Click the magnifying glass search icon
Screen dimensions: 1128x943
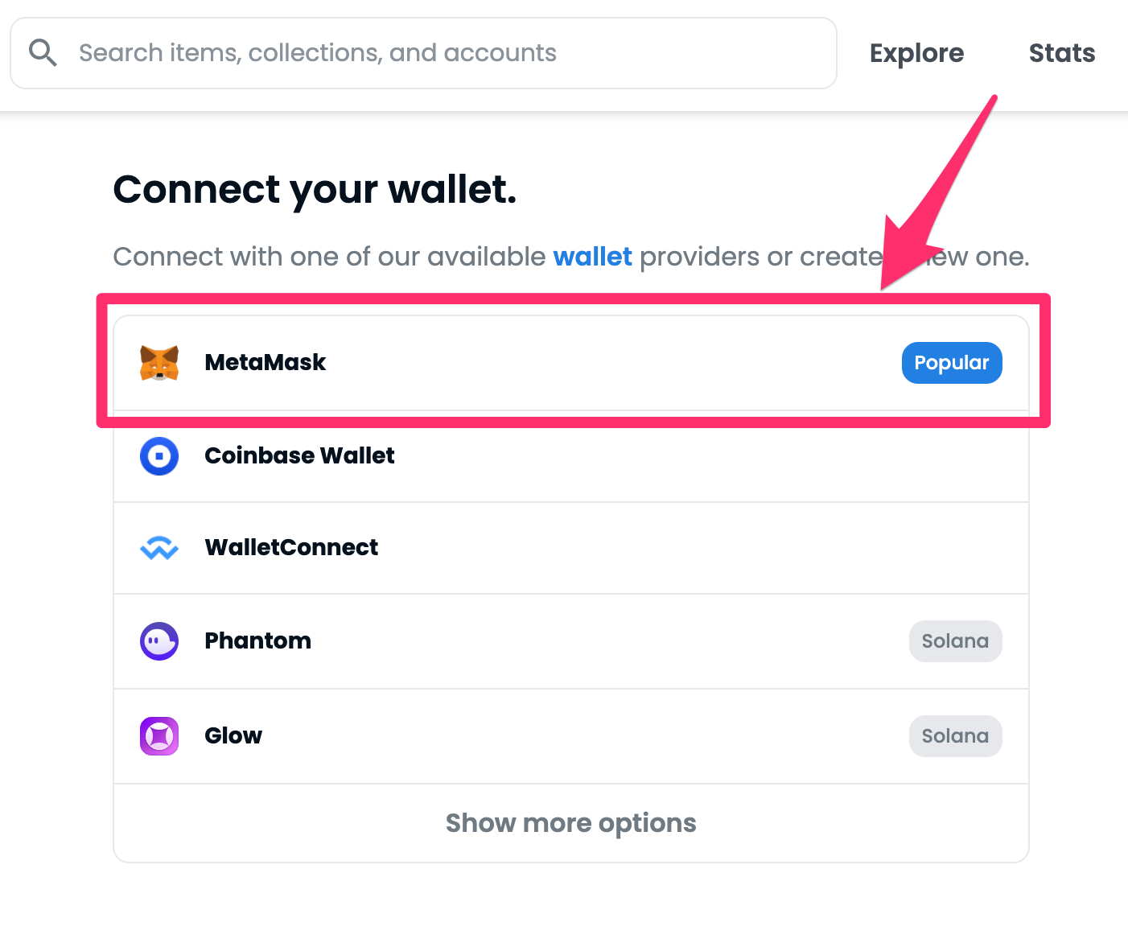43,51
